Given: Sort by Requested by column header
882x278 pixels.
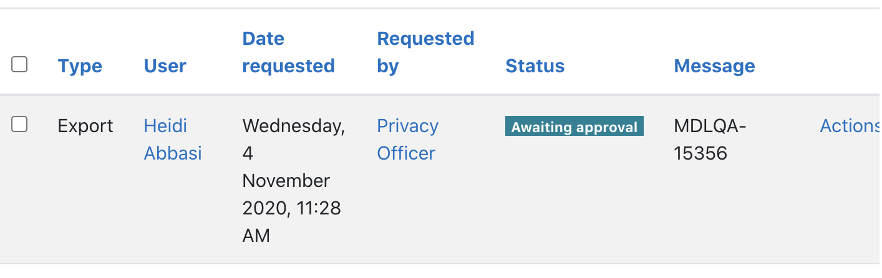Looking at the screenshot, I should coord(425,52).
